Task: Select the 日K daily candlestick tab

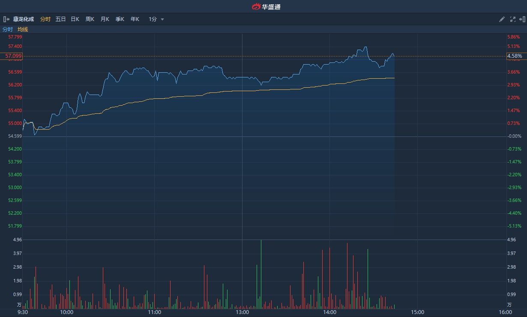Action: pyautogui.click(x=75, y=19)
